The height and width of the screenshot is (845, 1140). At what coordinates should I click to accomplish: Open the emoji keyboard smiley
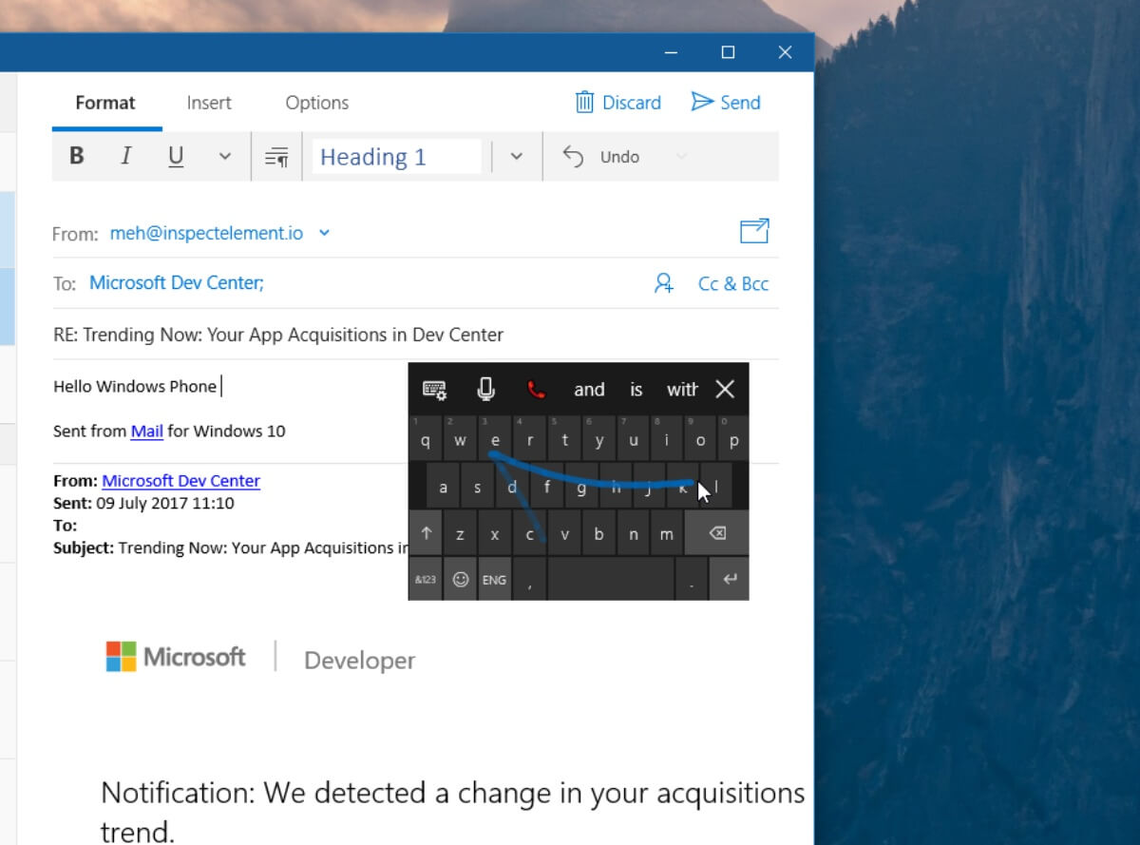461,579
